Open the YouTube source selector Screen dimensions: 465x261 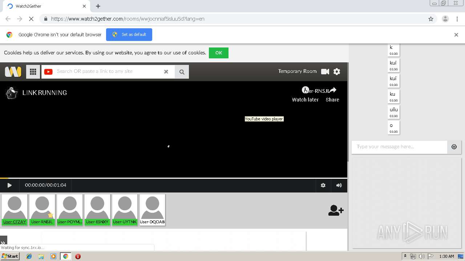(x=48, y=72)
